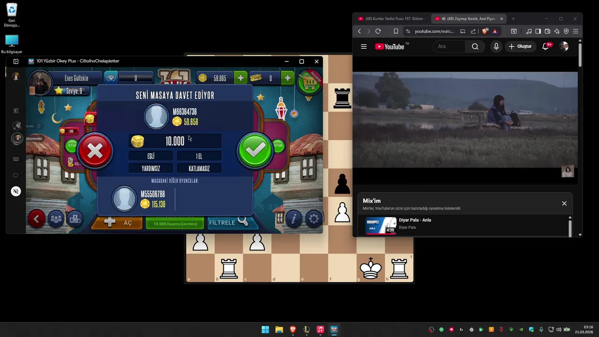Open the game info icon
This screenshot has height=337, width=599.
[x=294, y=219]
